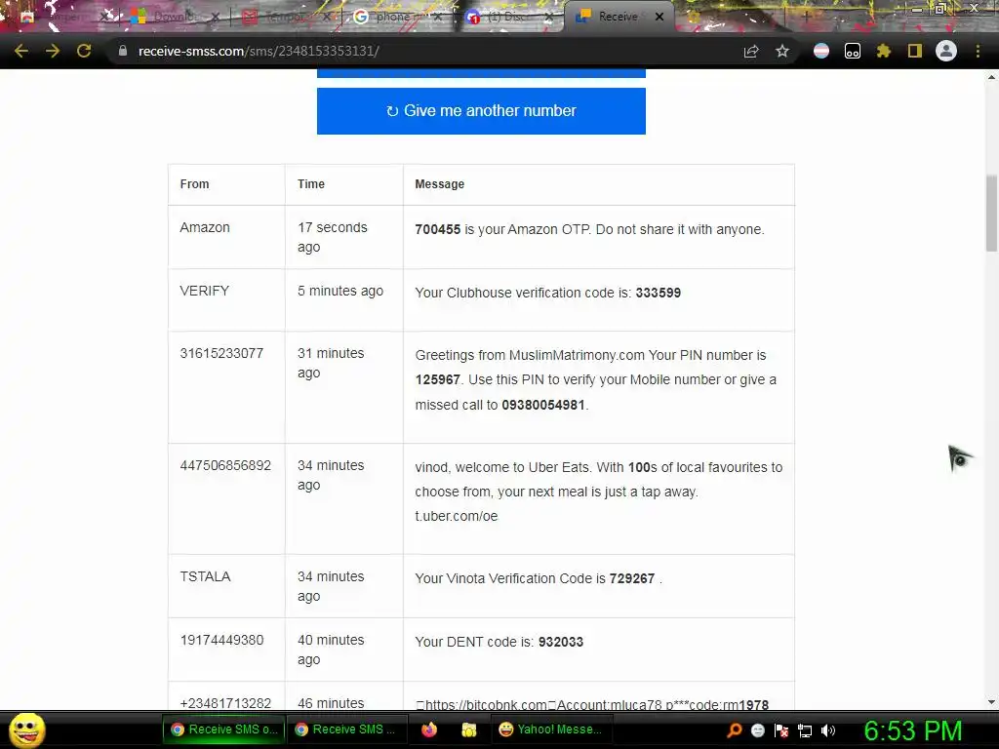Share this page from the address bar
999x749 pixels.
[751, 51]
